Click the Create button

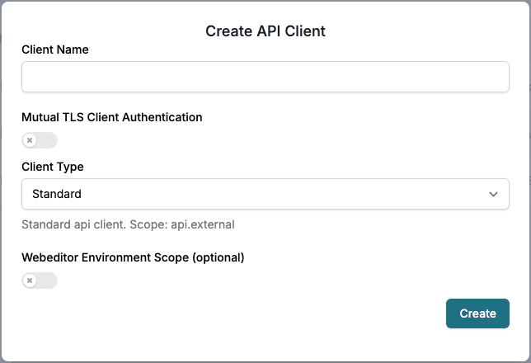[477, 313]
